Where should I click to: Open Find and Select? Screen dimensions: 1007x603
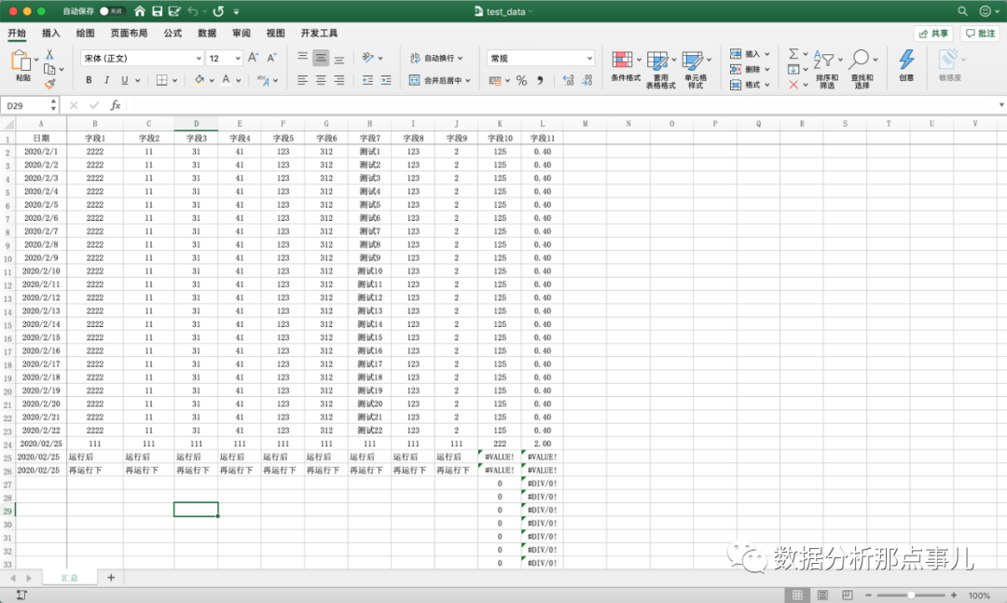(x=862, y=69)
